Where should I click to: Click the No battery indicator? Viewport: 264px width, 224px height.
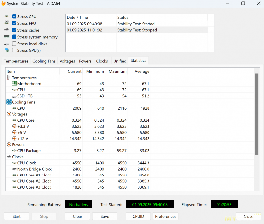(x=79, y=204)
